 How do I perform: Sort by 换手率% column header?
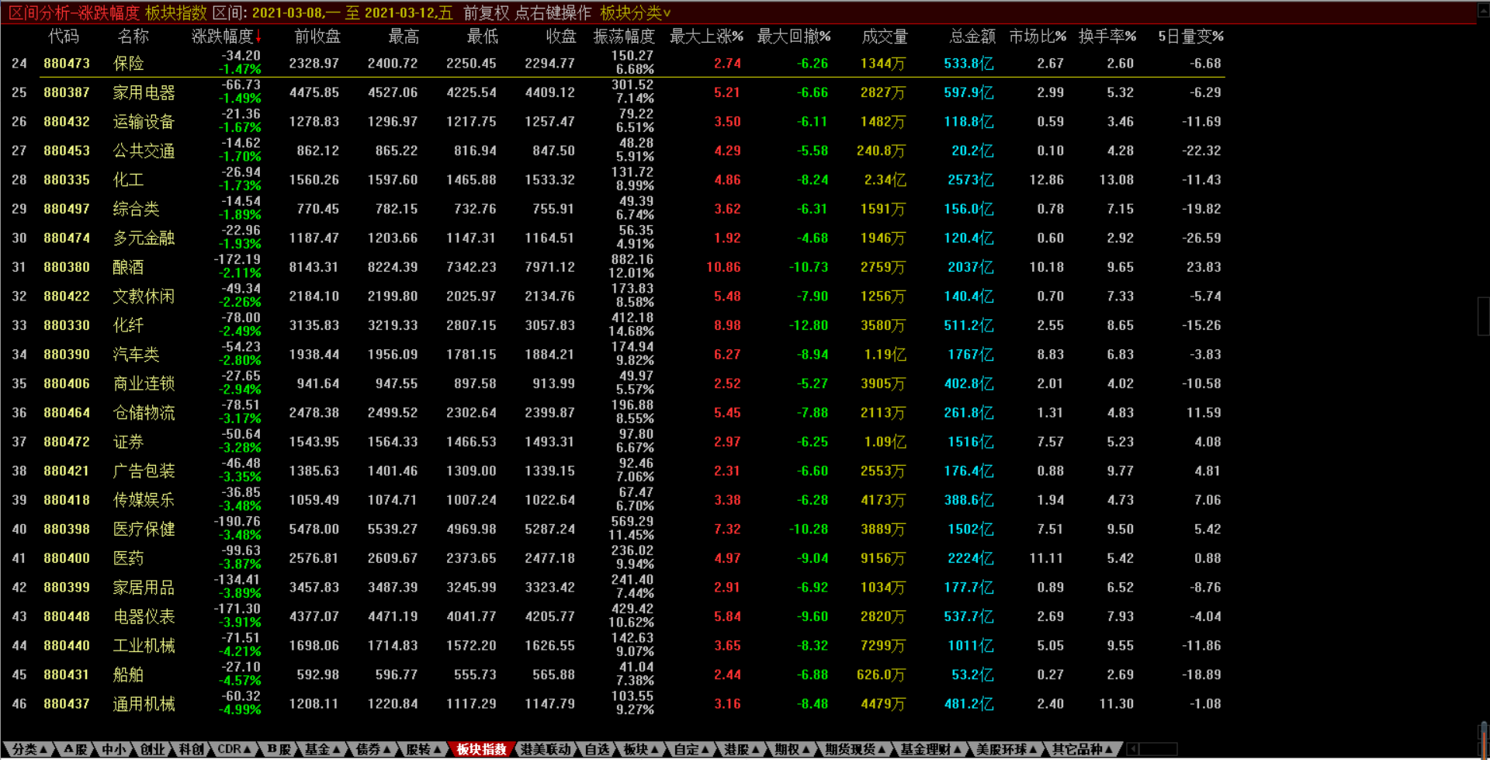click(x=1107, y=36)
